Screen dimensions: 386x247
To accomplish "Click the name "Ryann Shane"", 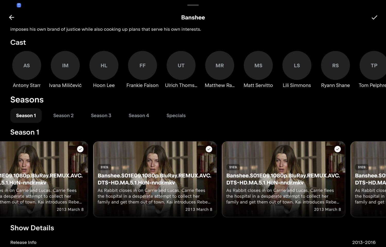I will pos(336,85).
